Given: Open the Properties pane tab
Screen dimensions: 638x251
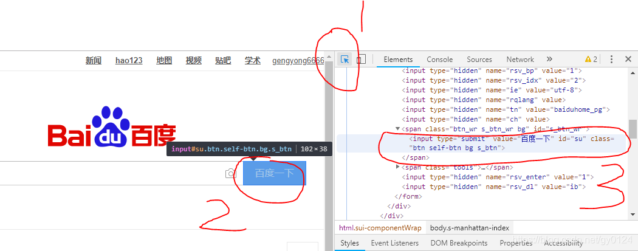Looking at the screenshot, I should coord(516,243).
